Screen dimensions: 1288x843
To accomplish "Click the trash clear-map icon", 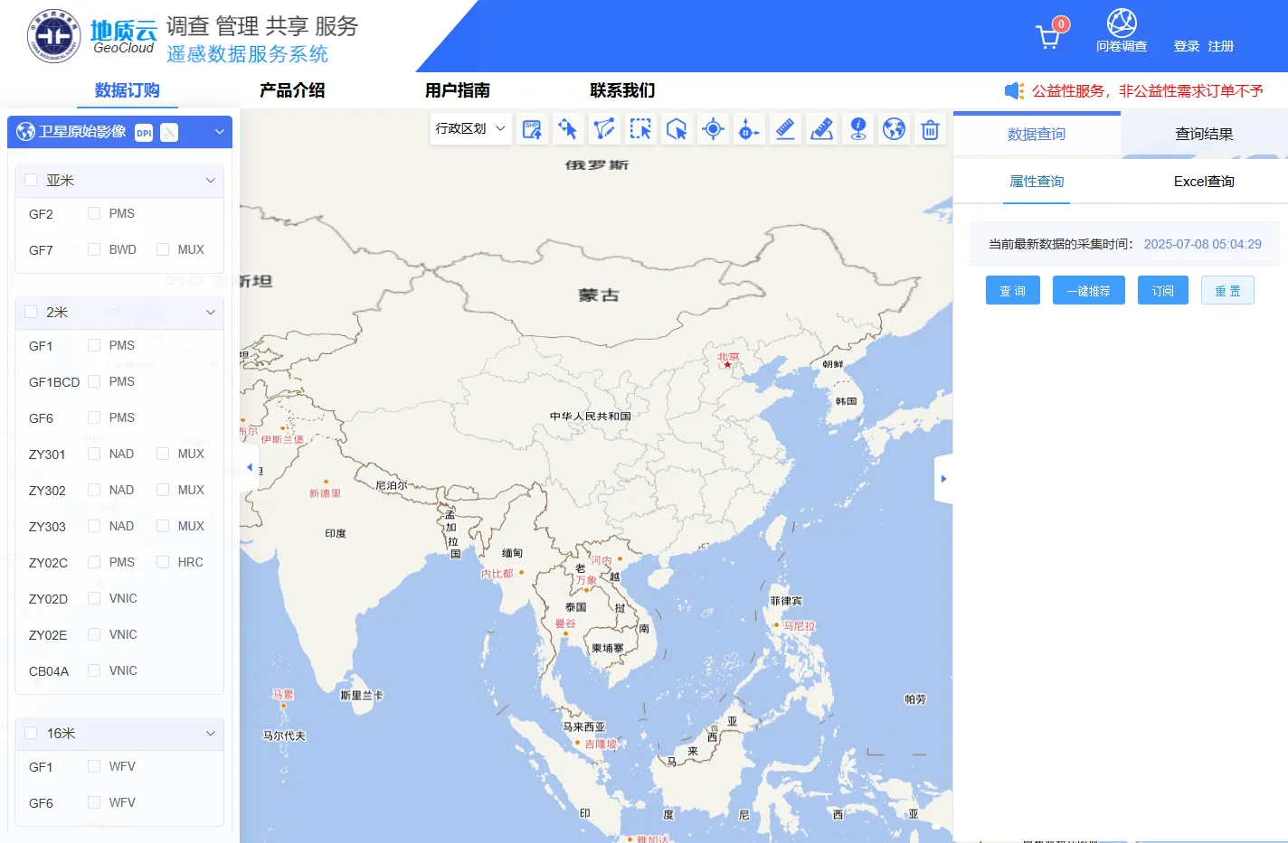I will click(930, 129).
